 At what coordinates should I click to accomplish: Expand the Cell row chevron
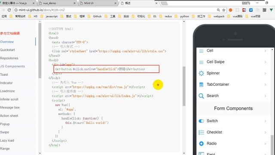point(266,51)
